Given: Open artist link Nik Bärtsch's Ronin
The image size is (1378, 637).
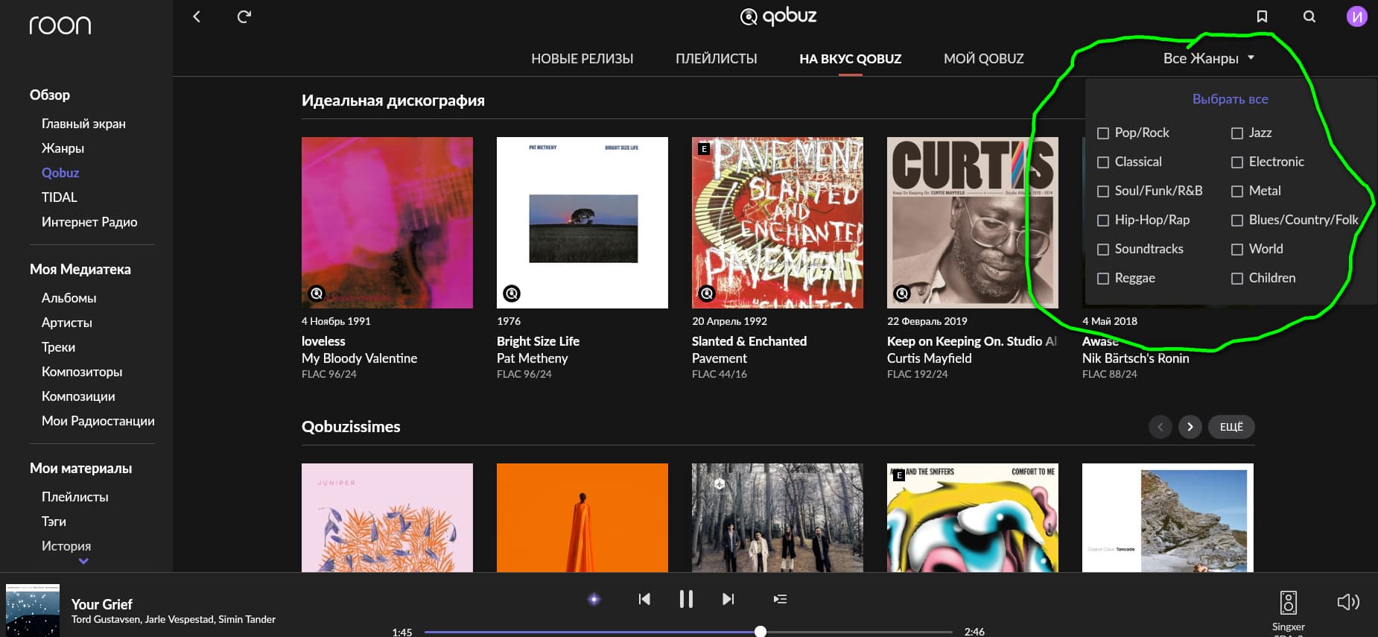Looking at the screenshot, I should tap(1135, 358).
